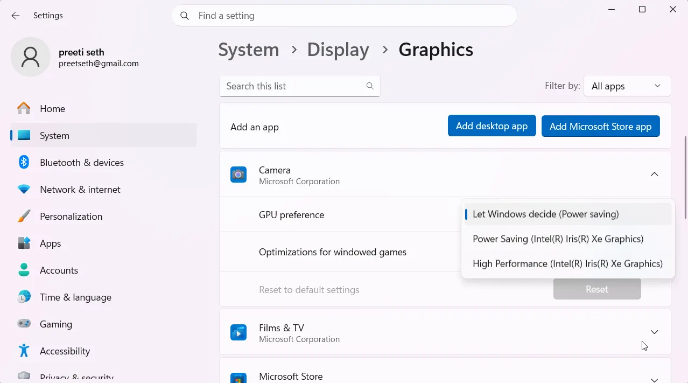Image resolution: width=688 pixels, height=383 pixels.
Task: Click the Find a setting search box
Action: click(344, 16)
